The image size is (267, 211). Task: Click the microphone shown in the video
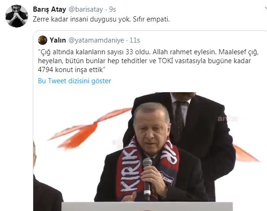pos(147,177)
